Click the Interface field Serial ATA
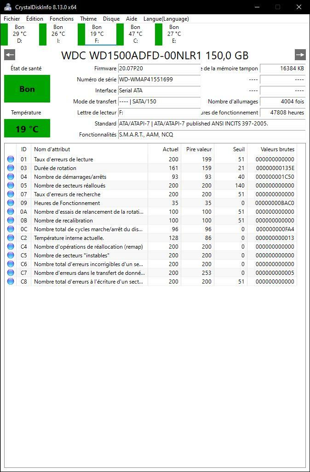Viewport: 310px width, 472px height. [x=159, y=91]
